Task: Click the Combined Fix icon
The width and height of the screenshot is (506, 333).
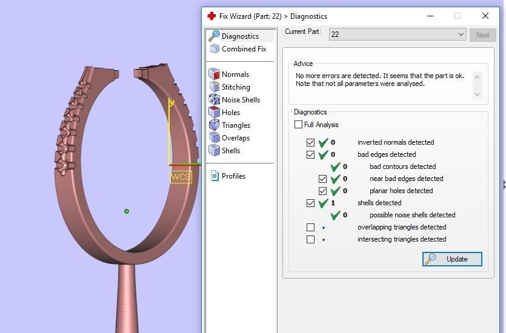Action: pos(215,48)
